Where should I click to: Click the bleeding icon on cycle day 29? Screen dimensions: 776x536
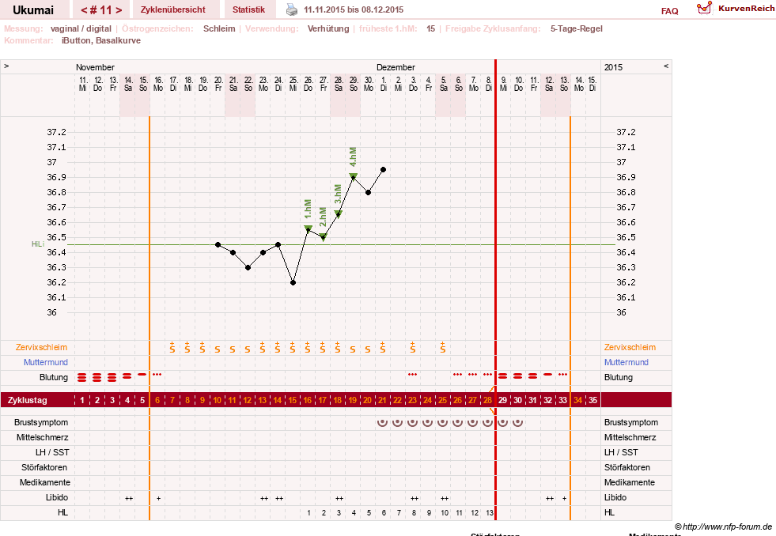point(502,376)
